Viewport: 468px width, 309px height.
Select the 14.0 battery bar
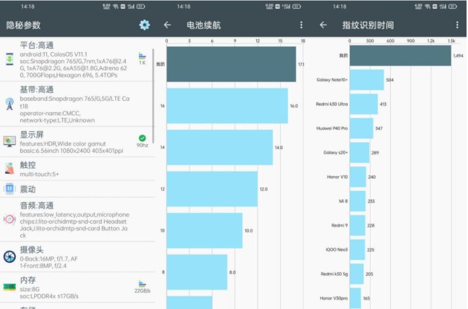220,147
